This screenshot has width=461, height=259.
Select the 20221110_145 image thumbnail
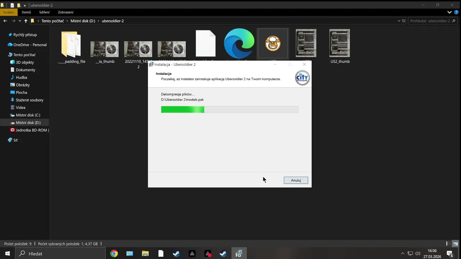[x=138, y=50]
